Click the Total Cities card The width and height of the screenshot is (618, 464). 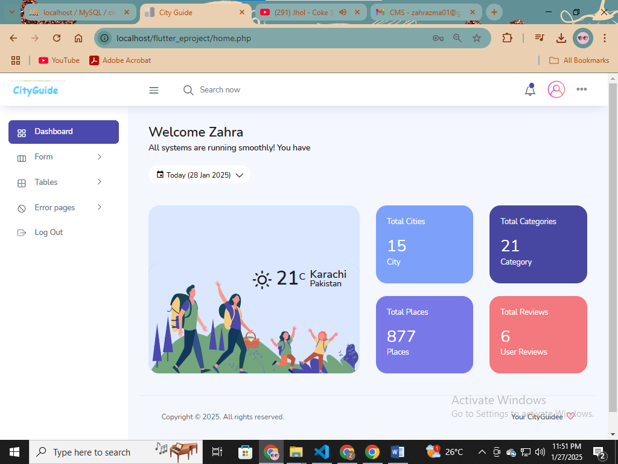(x=424, y=244)
